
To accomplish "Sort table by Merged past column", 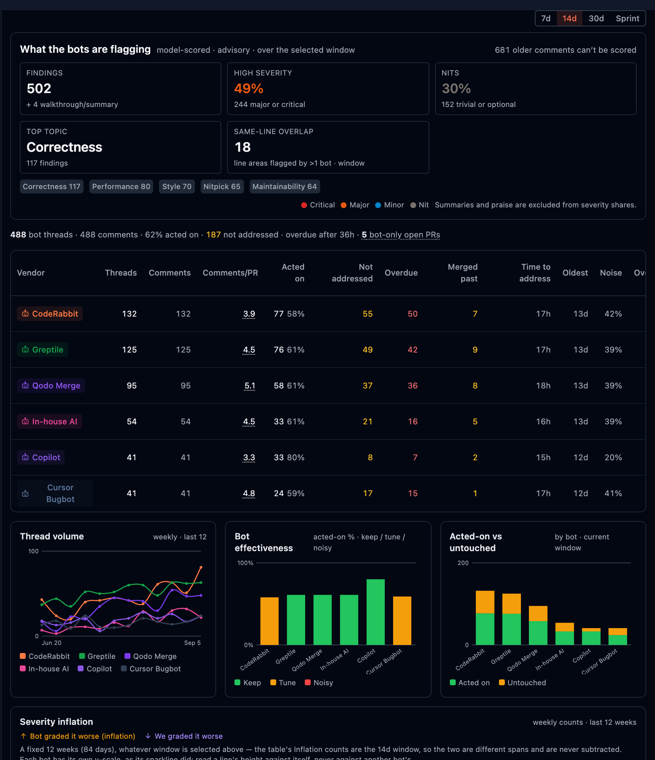I will 462,273.
